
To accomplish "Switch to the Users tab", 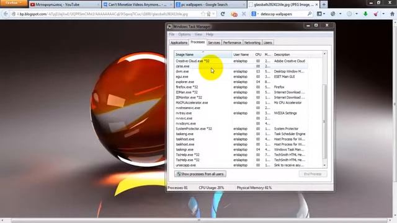I will click(267, 43).
